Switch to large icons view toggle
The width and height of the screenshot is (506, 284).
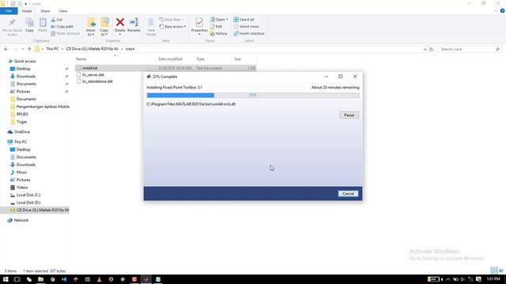(x=501, y=271)
